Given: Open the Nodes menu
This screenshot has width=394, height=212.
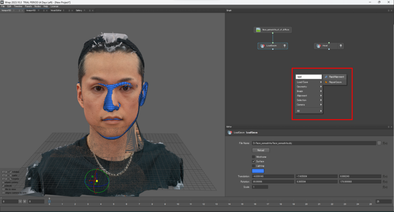Looking at the screenshot, I should [x=38, y=6].
